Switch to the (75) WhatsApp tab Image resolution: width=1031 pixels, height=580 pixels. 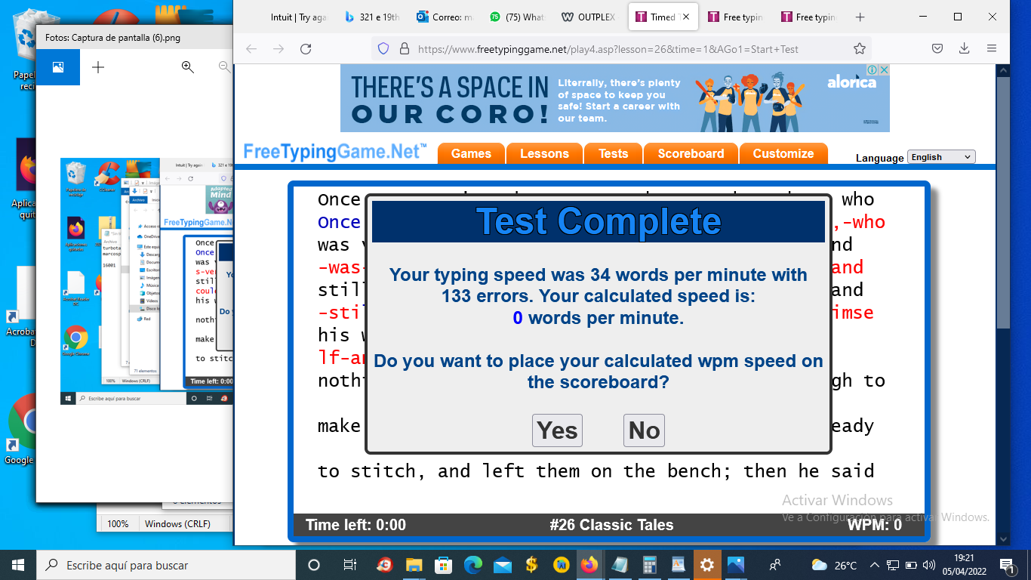pyautogui.click(x=516, y=17)
